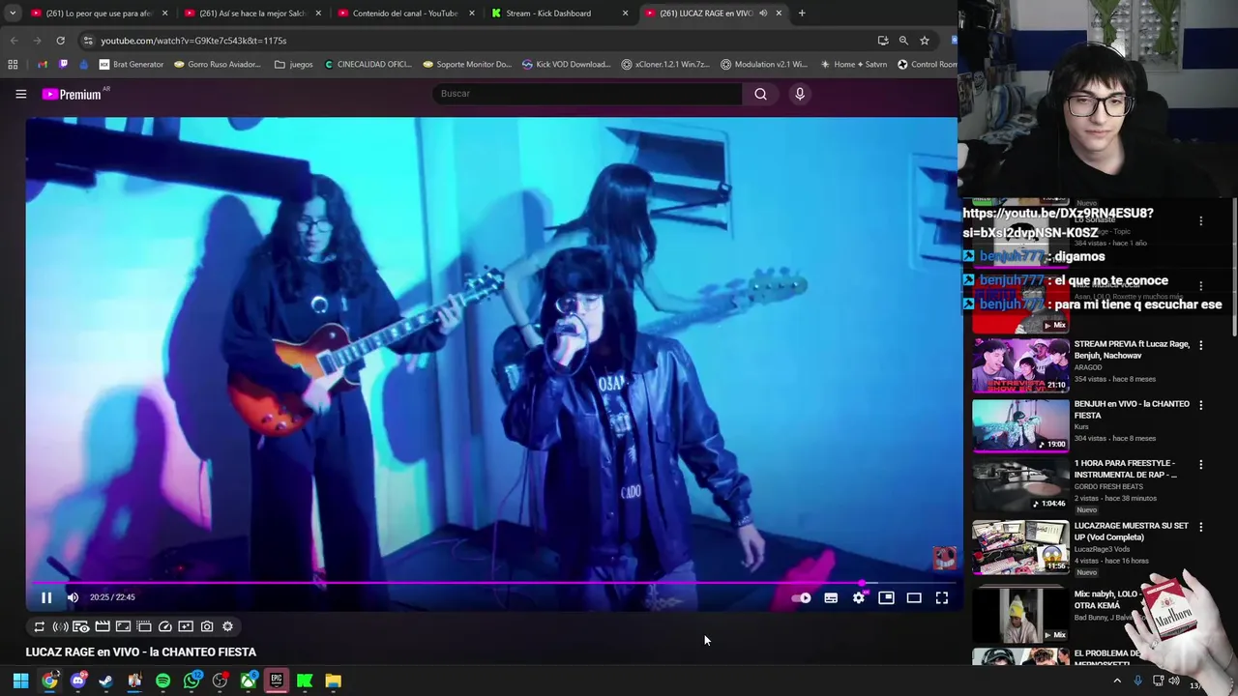1238x696 pixels.
Task: Open options for 1 HORA PARA FREESTYLE
Action: pyautogui.click(x=1201, y=465)
